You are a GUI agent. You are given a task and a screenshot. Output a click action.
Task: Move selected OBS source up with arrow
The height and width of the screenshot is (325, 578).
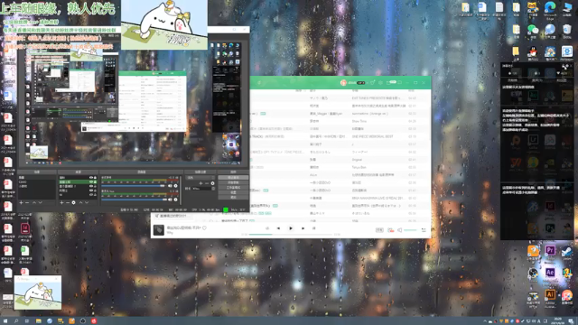point(80,202)
